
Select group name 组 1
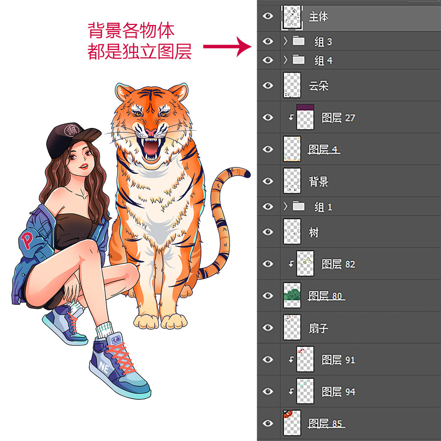pyautogui.click(x=323, y=207)
